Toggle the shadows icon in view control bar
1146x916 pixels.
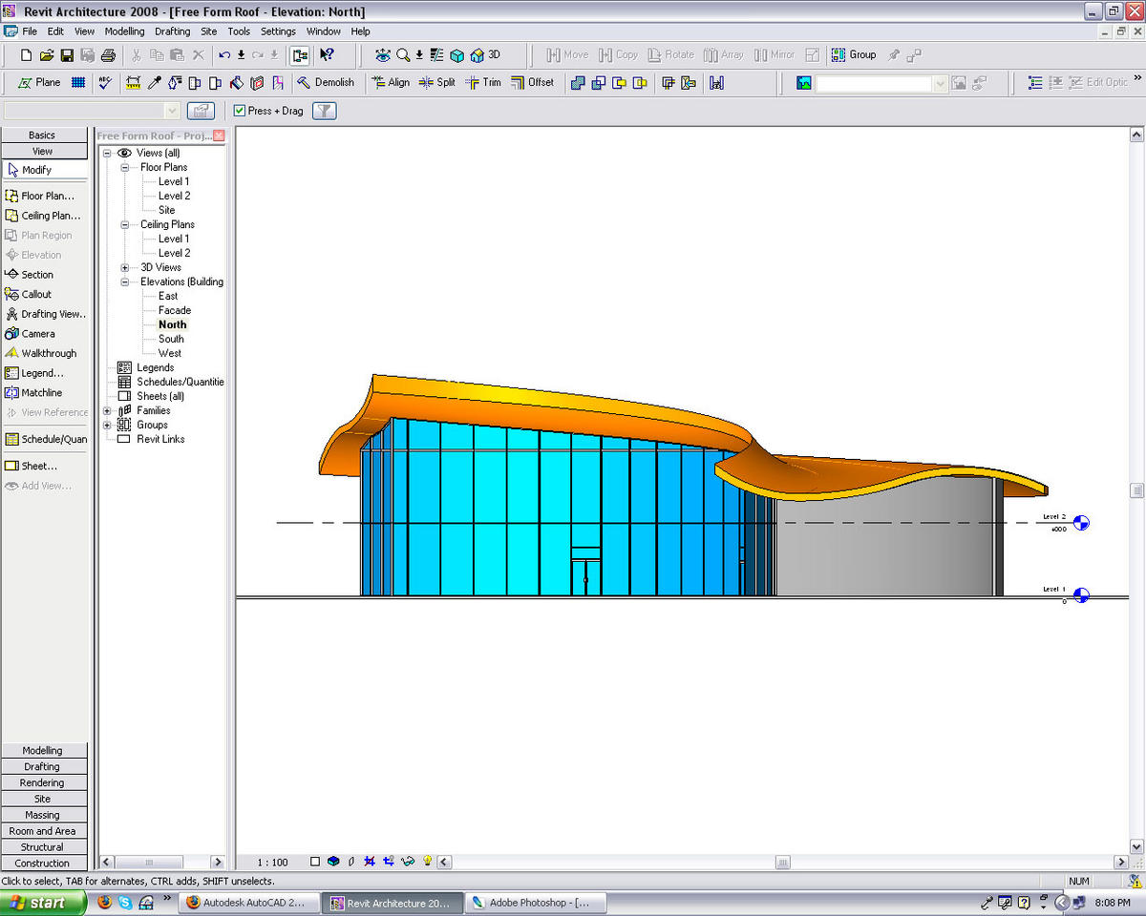(351, 862)
